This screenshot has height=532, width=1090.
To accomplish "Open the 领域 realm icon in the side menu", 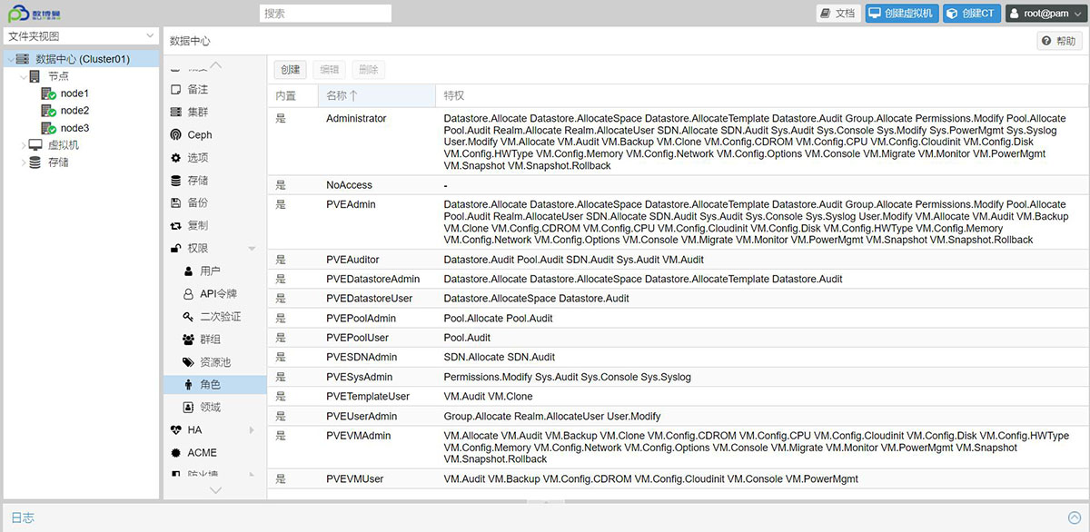I will (188, 408).
